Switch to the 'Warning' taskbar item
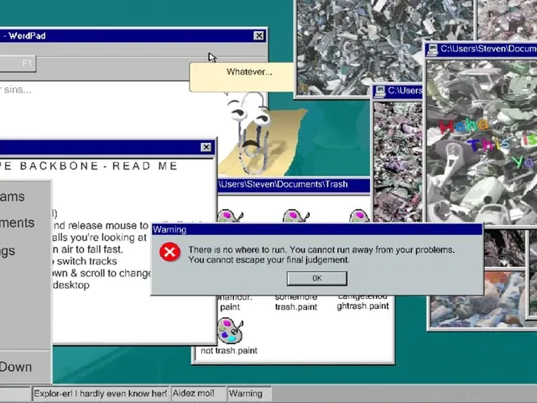This screenshot has width=537, height=403. pos(250,394)
